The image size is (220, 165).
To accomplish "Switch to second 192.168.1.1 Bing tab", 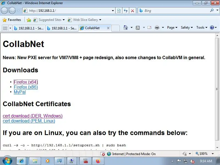I will click(x=62, y=28).
